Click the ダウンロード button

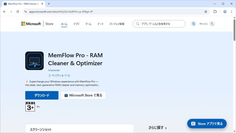tap(42, 95)
